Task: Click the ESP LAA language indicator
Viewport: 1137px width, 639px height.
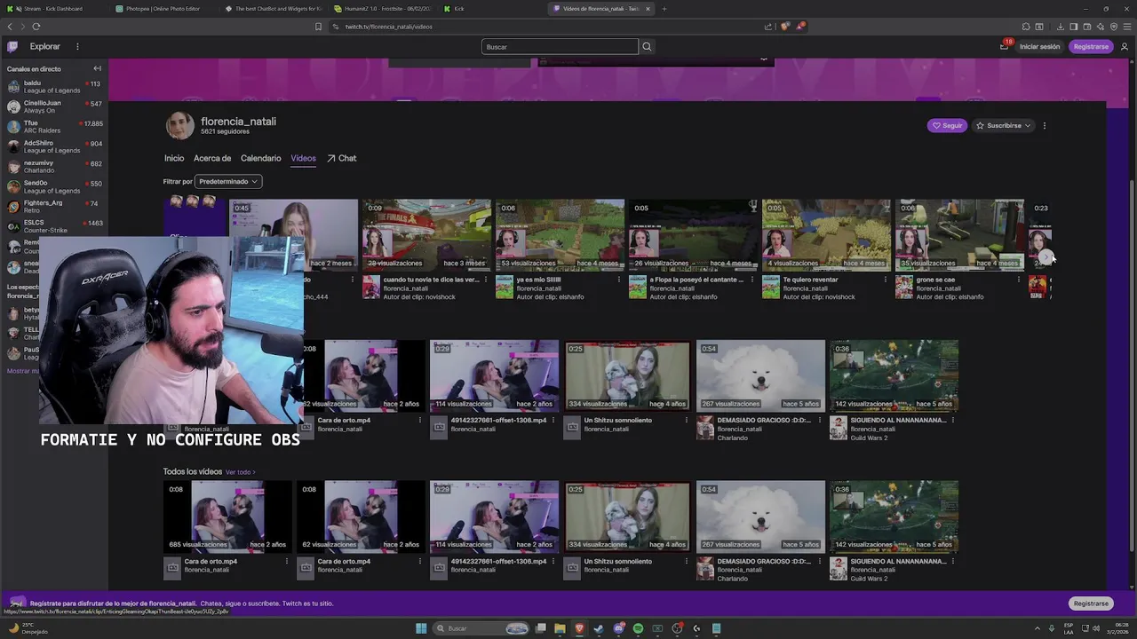Action: (1069, 628)
